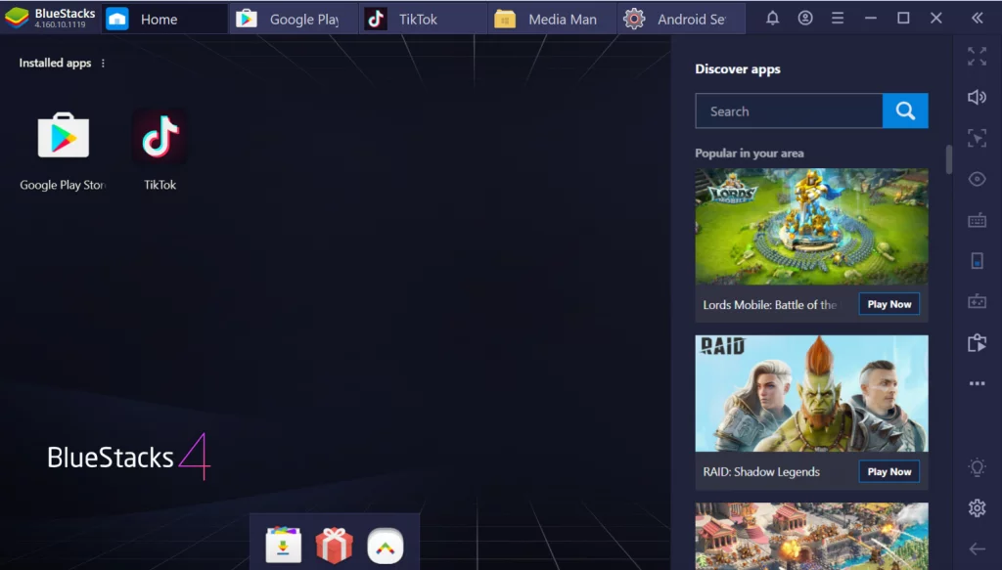Click the back arrow in sidebar
Viewport: 1002px width, 570px height.
[978, 548]
